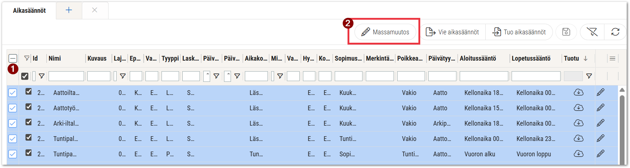Sort by the Tuotu column arrow
The width and height of the screenshot is (630, 168).
tap(585, 58)
